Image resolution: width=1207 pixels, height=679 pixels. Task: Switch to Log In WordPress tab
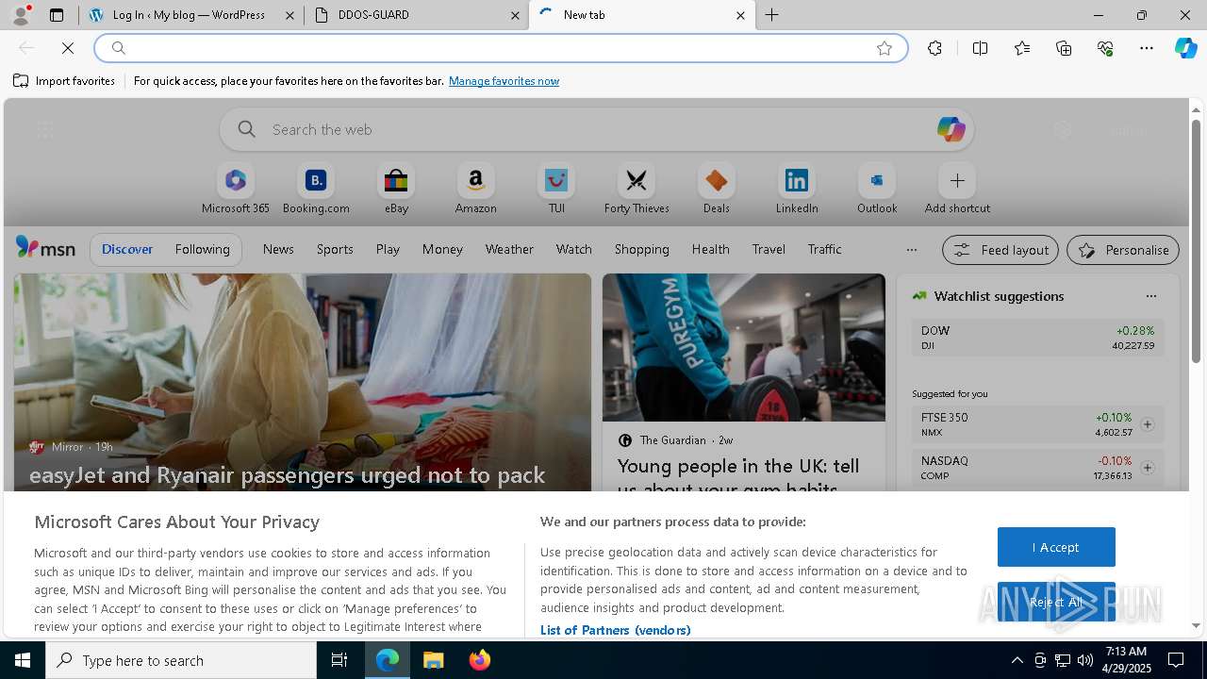tap(189, 15)
